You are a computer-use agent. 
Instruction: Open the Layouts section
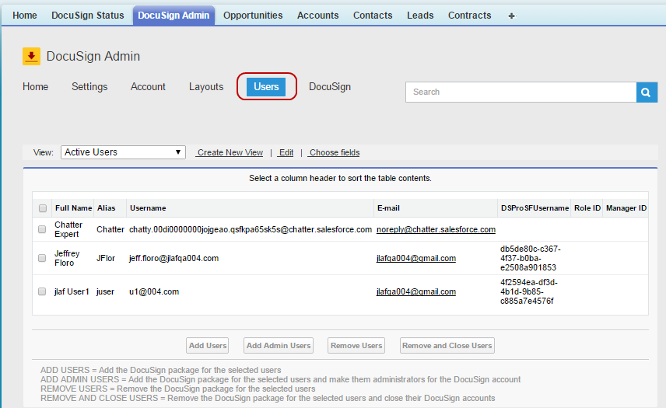point(206,87)
